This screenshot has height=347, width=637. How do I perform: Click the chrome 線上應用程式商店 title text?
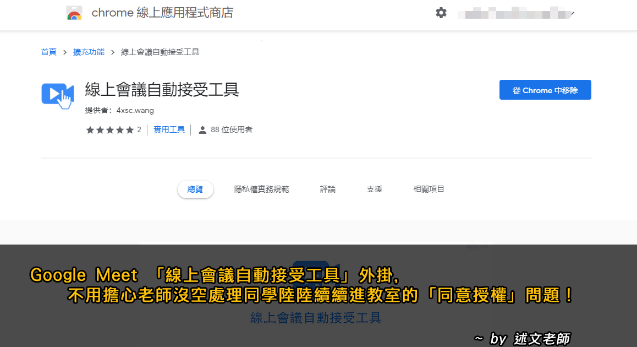(x=162, y=13)
